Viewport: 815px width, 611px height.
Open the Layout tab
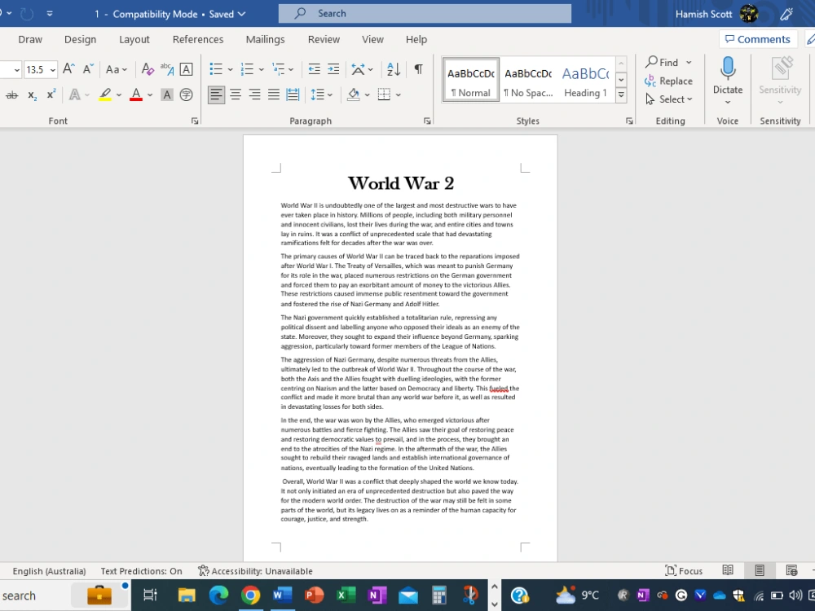(x=134, y=39)
